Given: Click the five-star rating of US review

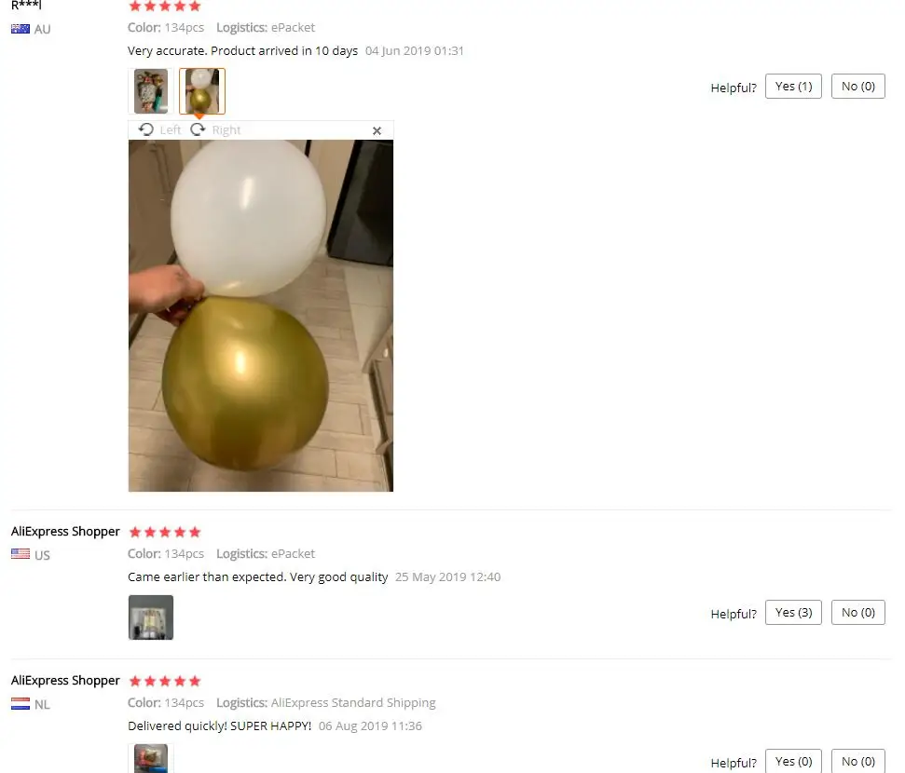Looking at the screenshot, I should click(x=164, y=532).
